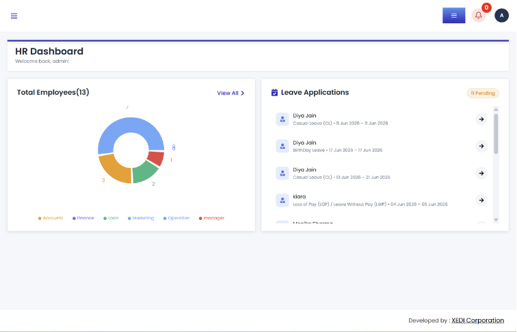
Task: Open the XEDI Corporation footer link
Action: pyautogui.click(x=477, y=320)
